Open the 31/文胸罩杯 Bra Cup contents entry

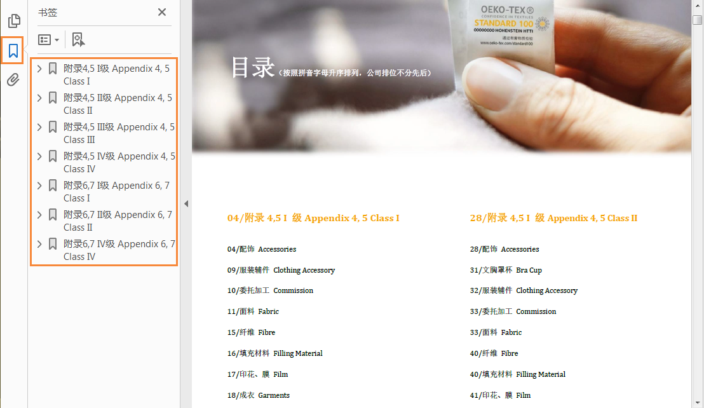tap(506, 270)
